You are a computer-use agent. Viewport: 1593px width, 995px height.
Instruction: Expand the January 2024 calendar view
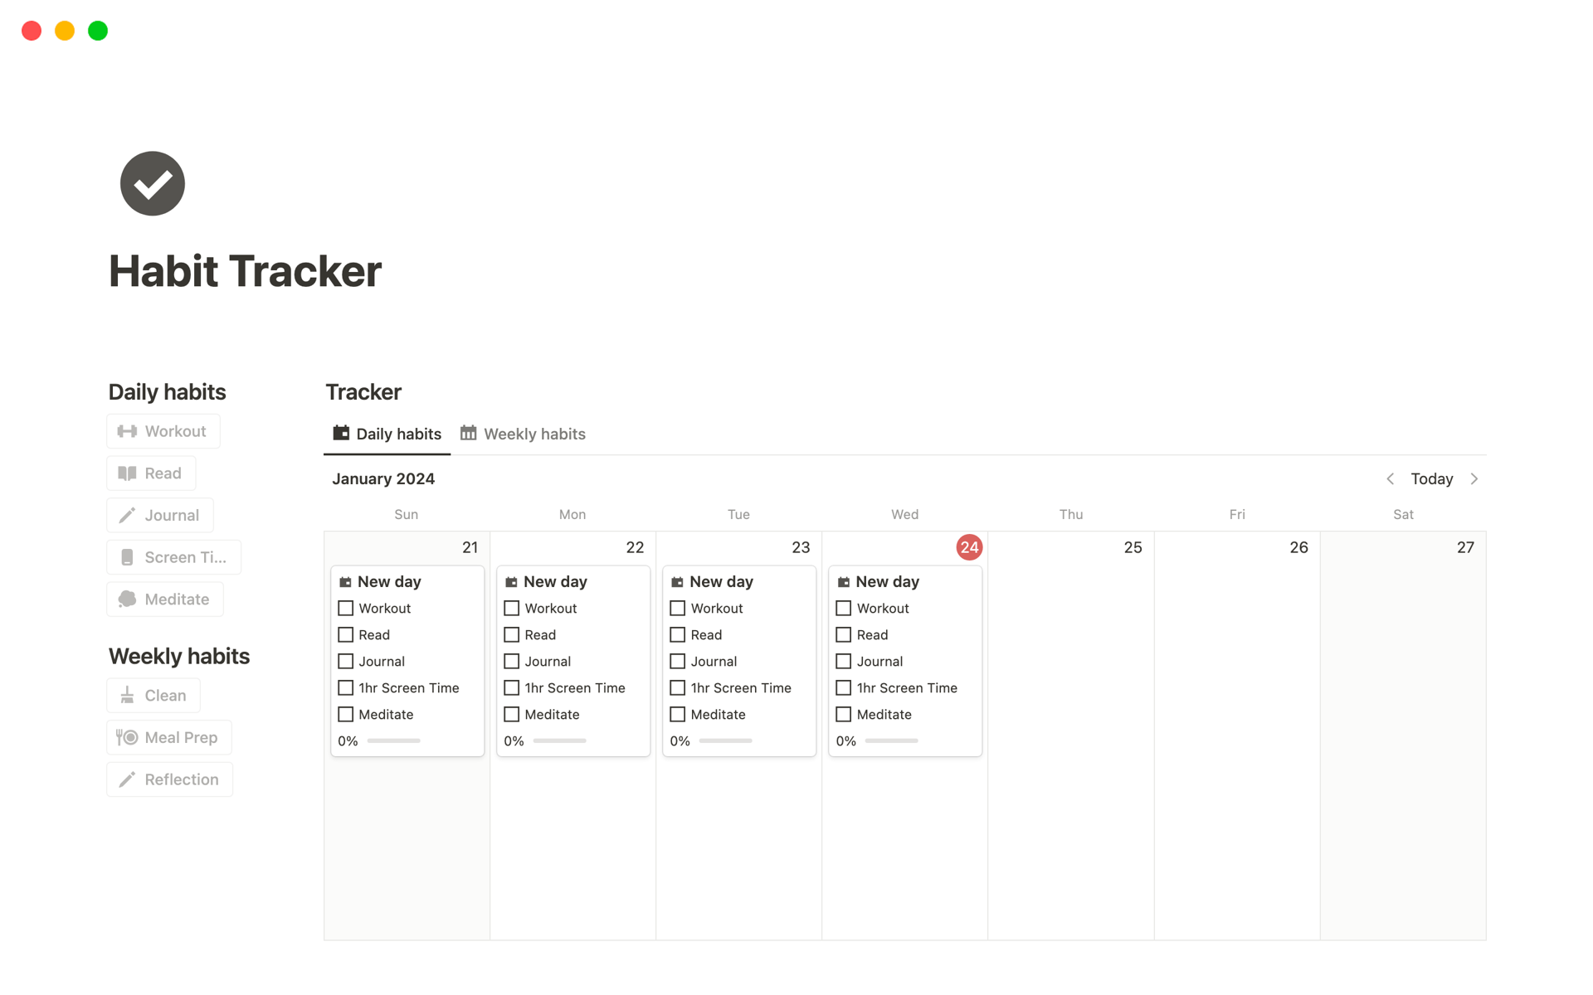tap(383, 477)
